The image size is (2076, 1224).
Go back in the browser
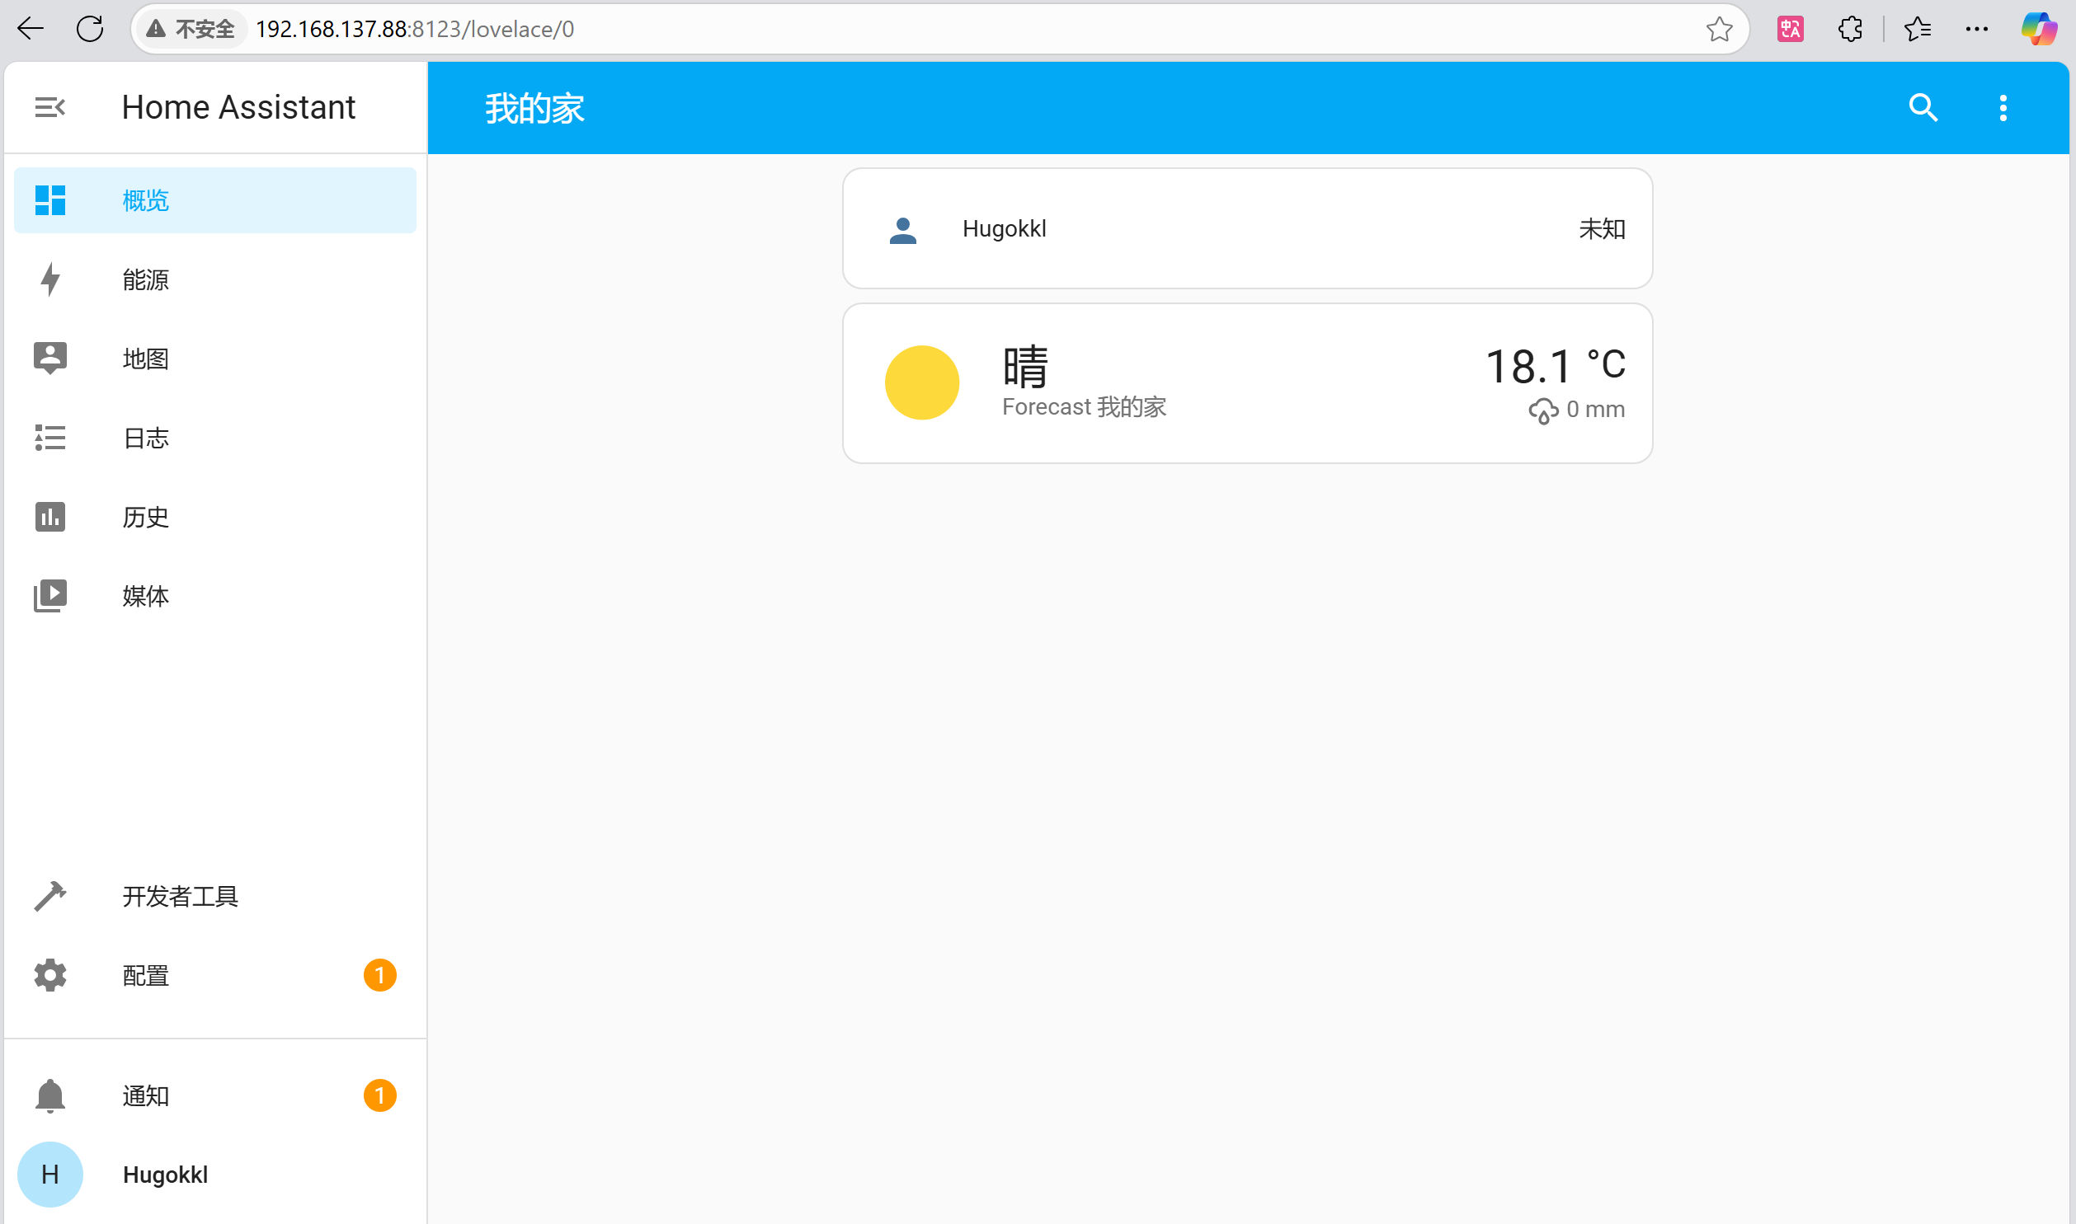coord(31,29)
